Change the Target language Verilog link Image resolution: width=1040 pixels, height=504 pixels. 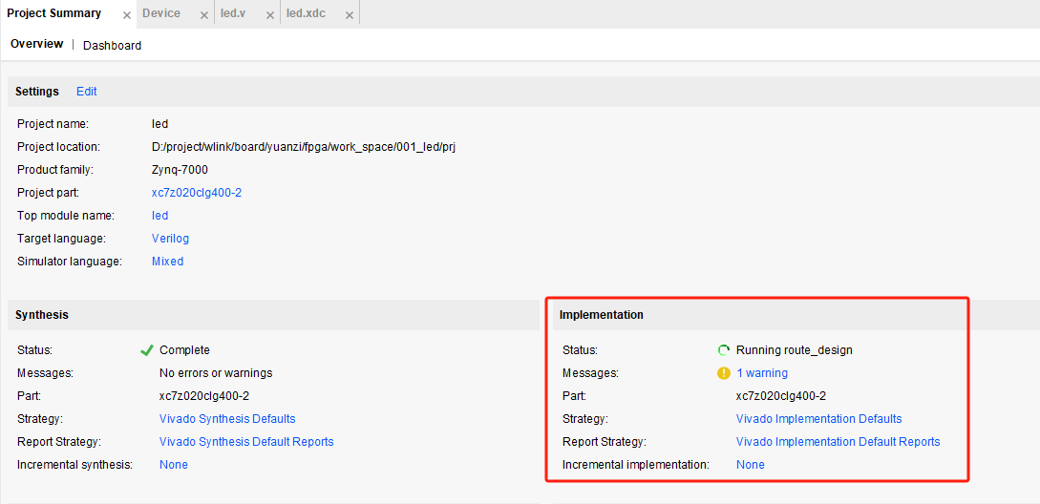tap(171, 239)
